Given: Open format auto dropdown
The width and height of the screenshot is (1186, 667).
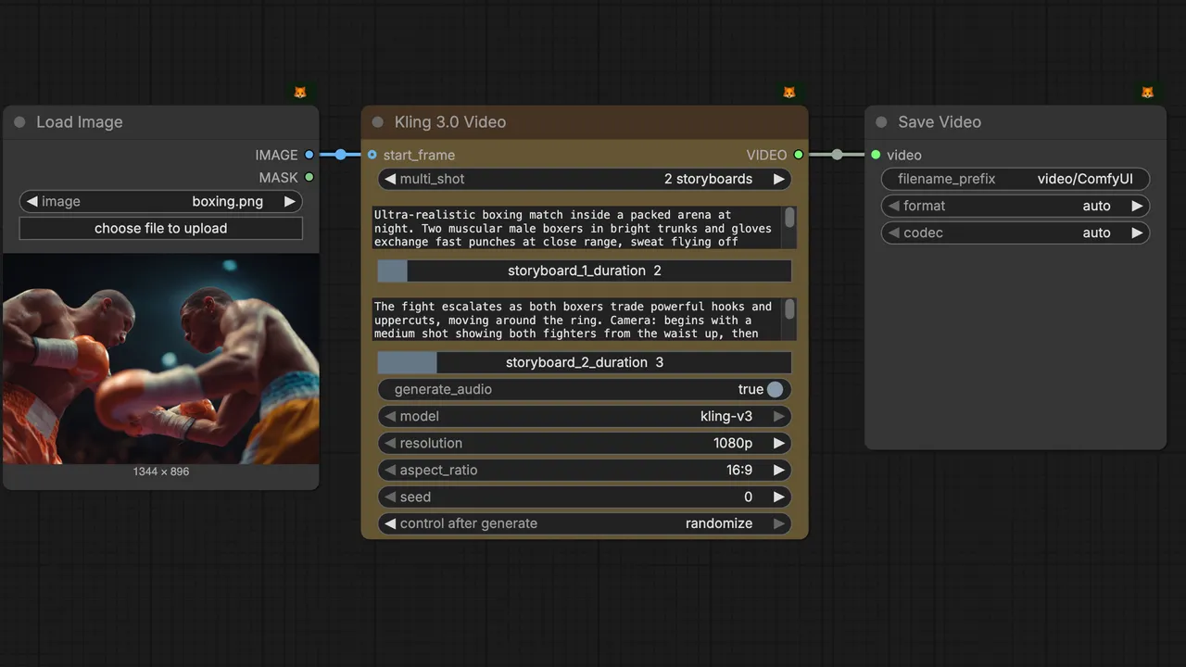Looking at the screenshot, I should click(1016, 206).
